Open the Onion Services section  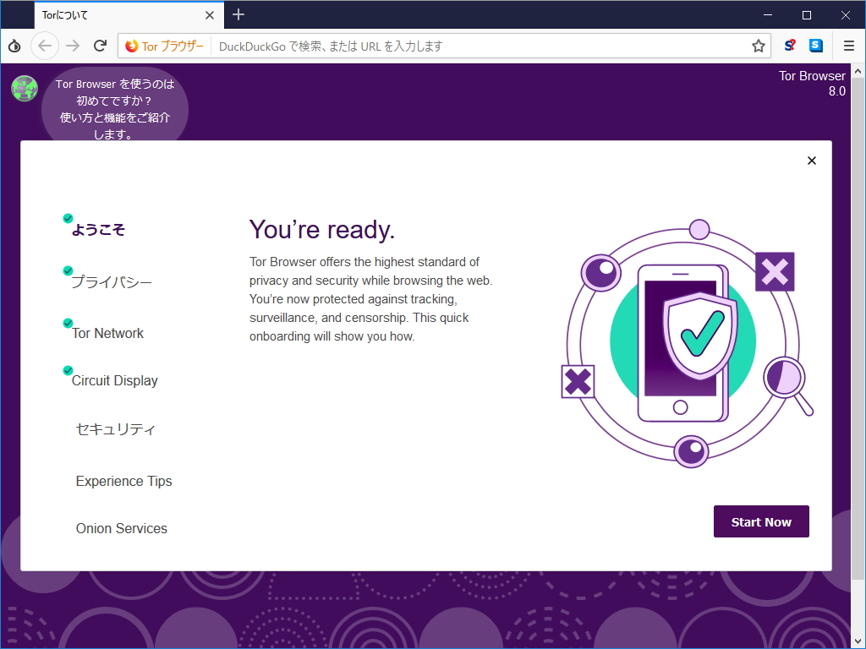click(119, 528)
